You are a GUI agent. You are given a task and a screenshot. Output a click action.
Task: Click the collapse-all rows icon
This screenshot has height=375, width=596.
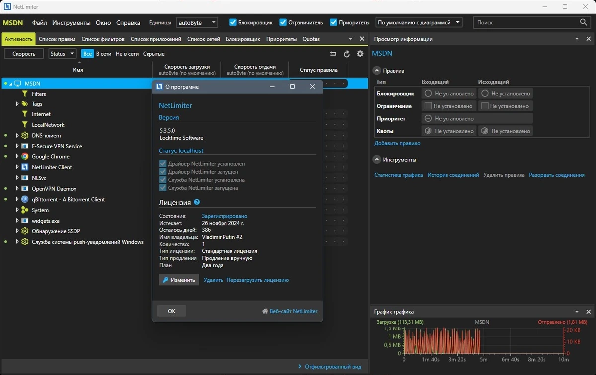(333, 54)
